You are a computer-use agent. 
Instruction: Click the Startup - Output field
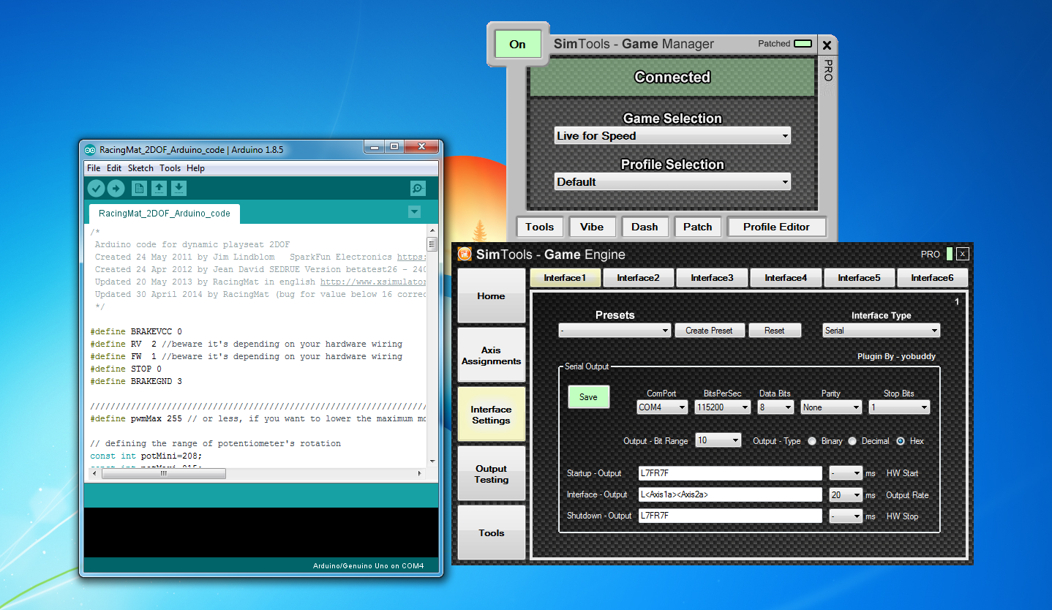click(730, 473)
